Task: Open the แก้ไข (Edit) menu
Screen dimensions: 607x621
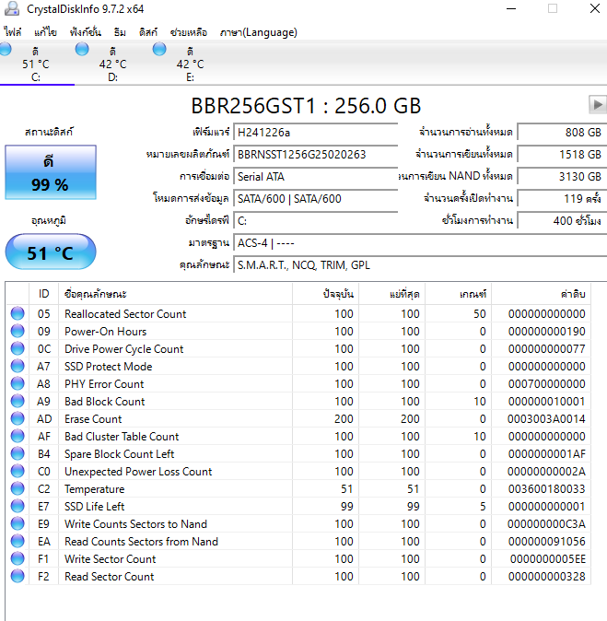Action: pos(45,32)
